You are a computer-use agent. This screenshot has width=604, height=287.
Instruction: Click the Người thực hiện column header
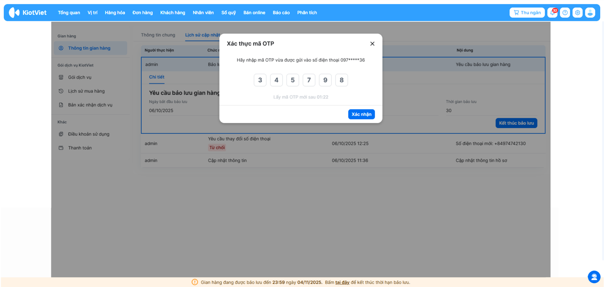(159, 50)
